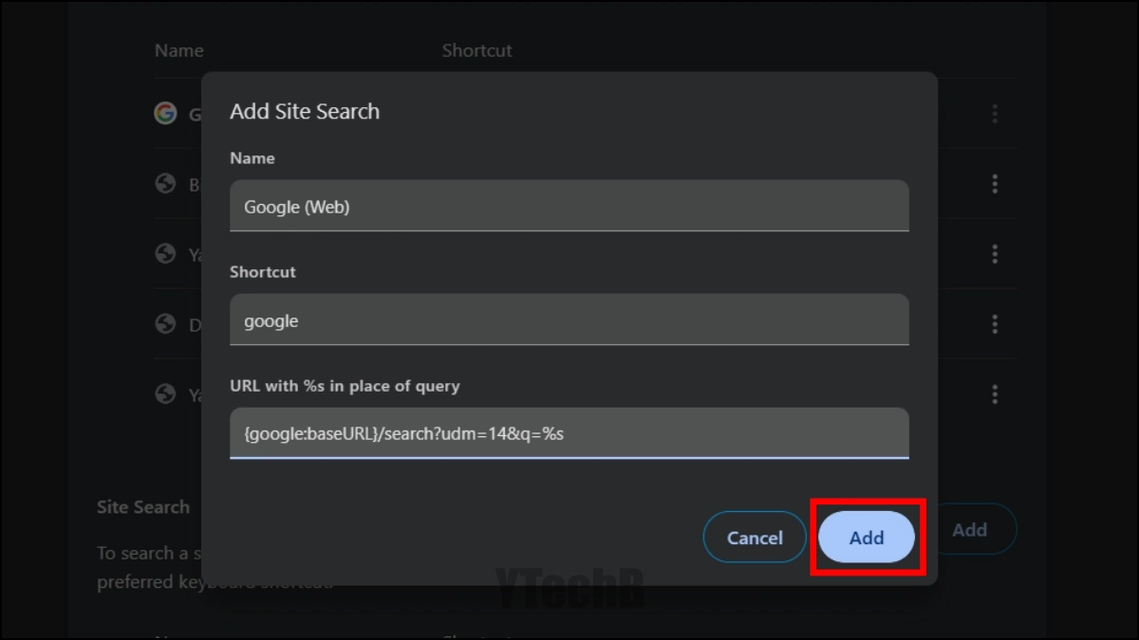Click the Google logo icon in the list

pos(165,114)
